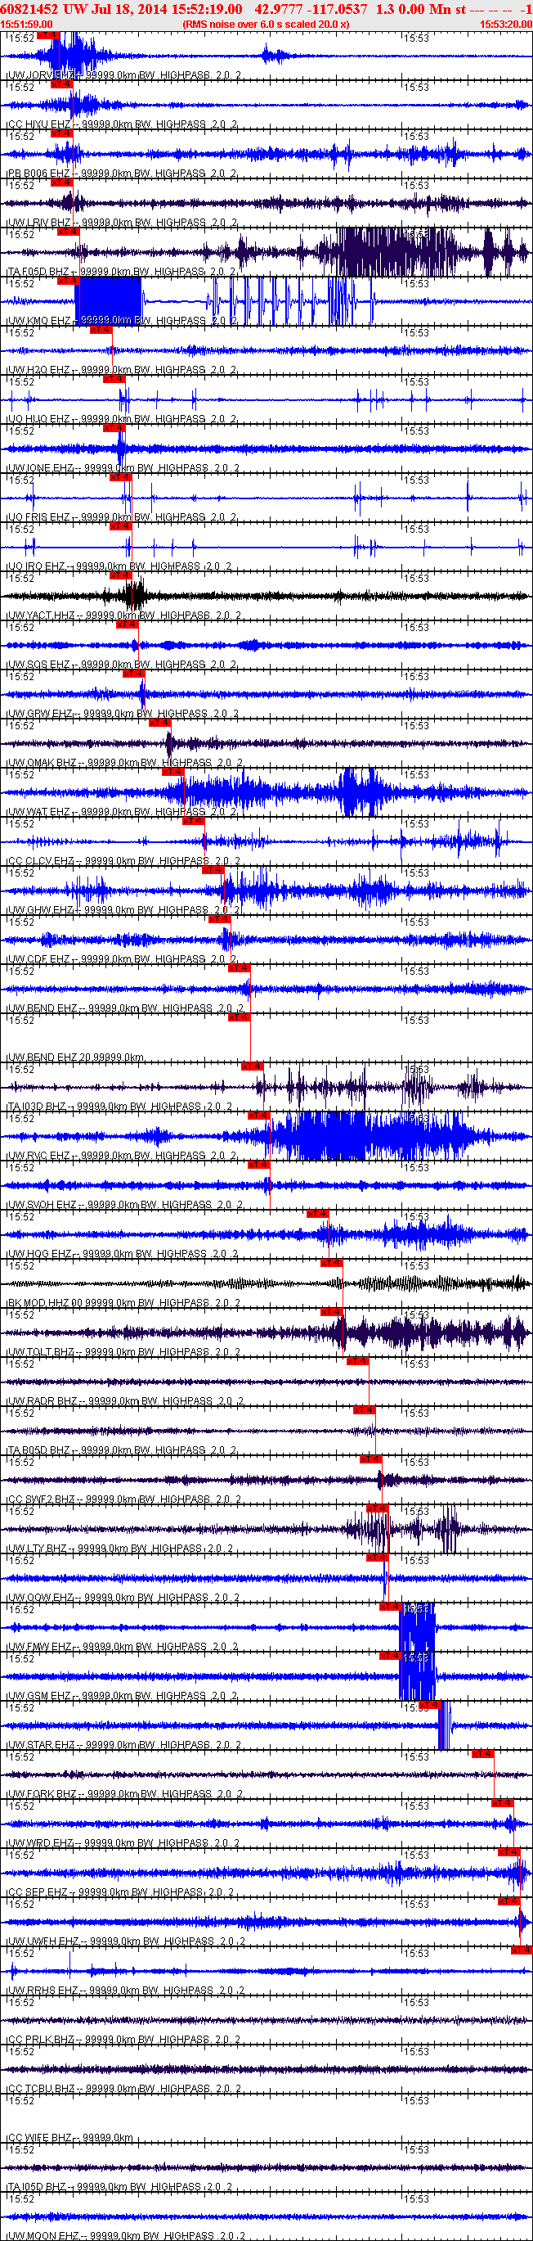Click the start time 15:51:59.00 label
The width and height of the screenshot is (533, 2241).
(27, 25)
